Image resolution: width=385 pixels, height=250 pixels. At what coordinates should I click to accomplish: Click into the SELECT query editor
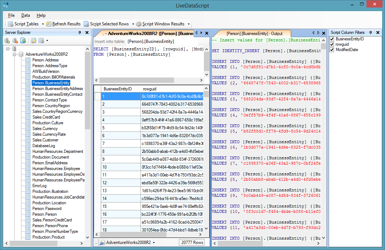click(149, 62)
